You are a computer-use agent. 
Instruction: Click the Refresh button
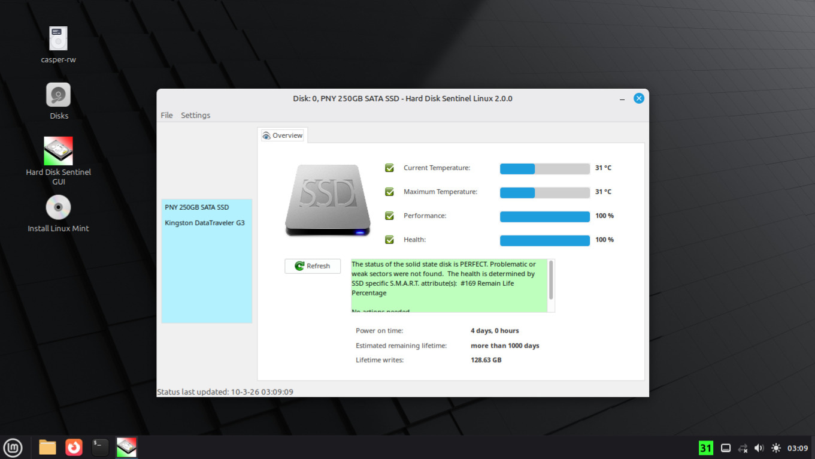pos(313,266)
